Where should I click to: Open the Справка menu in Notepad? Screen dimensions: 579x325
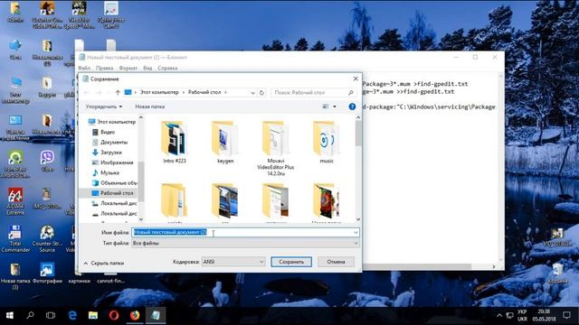(167, 69)
